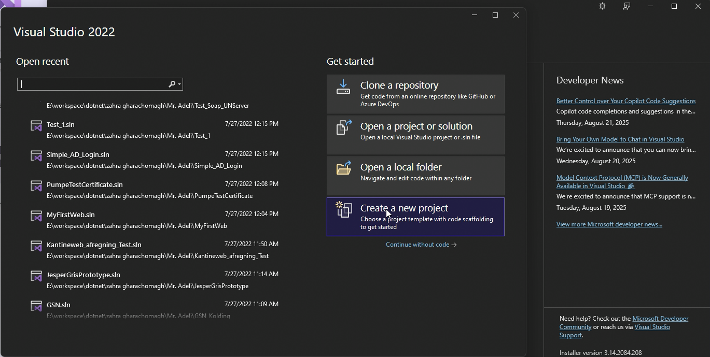The height and width of the screenshot is (357, 710).
Task: Click the Kantineweb_afregning_Test.sln solution icon
Action: tap(36, 246)
